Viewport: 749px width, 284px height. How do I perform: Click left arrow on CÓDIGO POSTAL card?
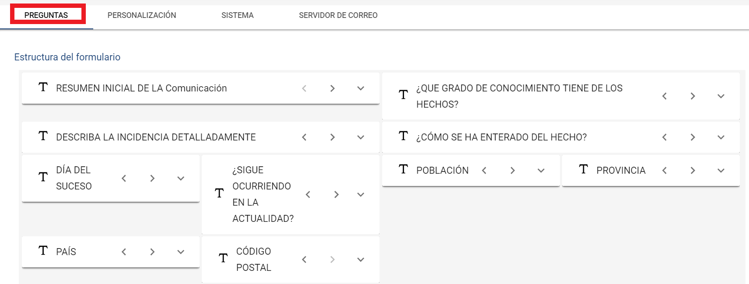tap(304, 259)
